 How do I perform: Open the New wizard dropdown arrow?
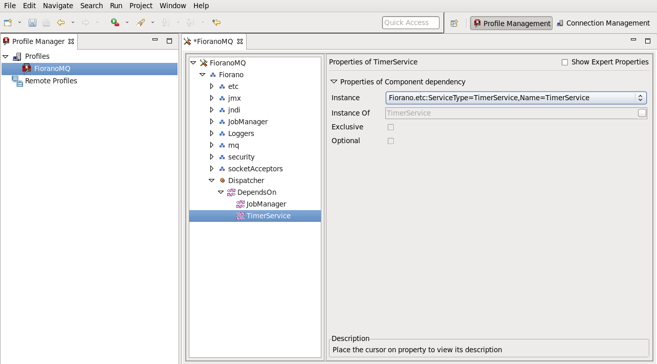[x=20, y=22]
